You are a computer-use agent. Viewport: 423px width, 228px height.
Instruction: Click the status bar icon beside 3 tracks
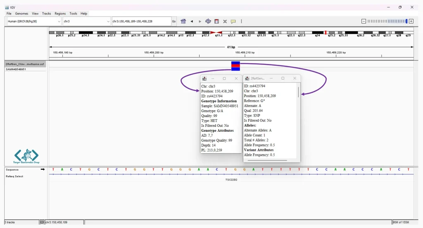(42, 222)
